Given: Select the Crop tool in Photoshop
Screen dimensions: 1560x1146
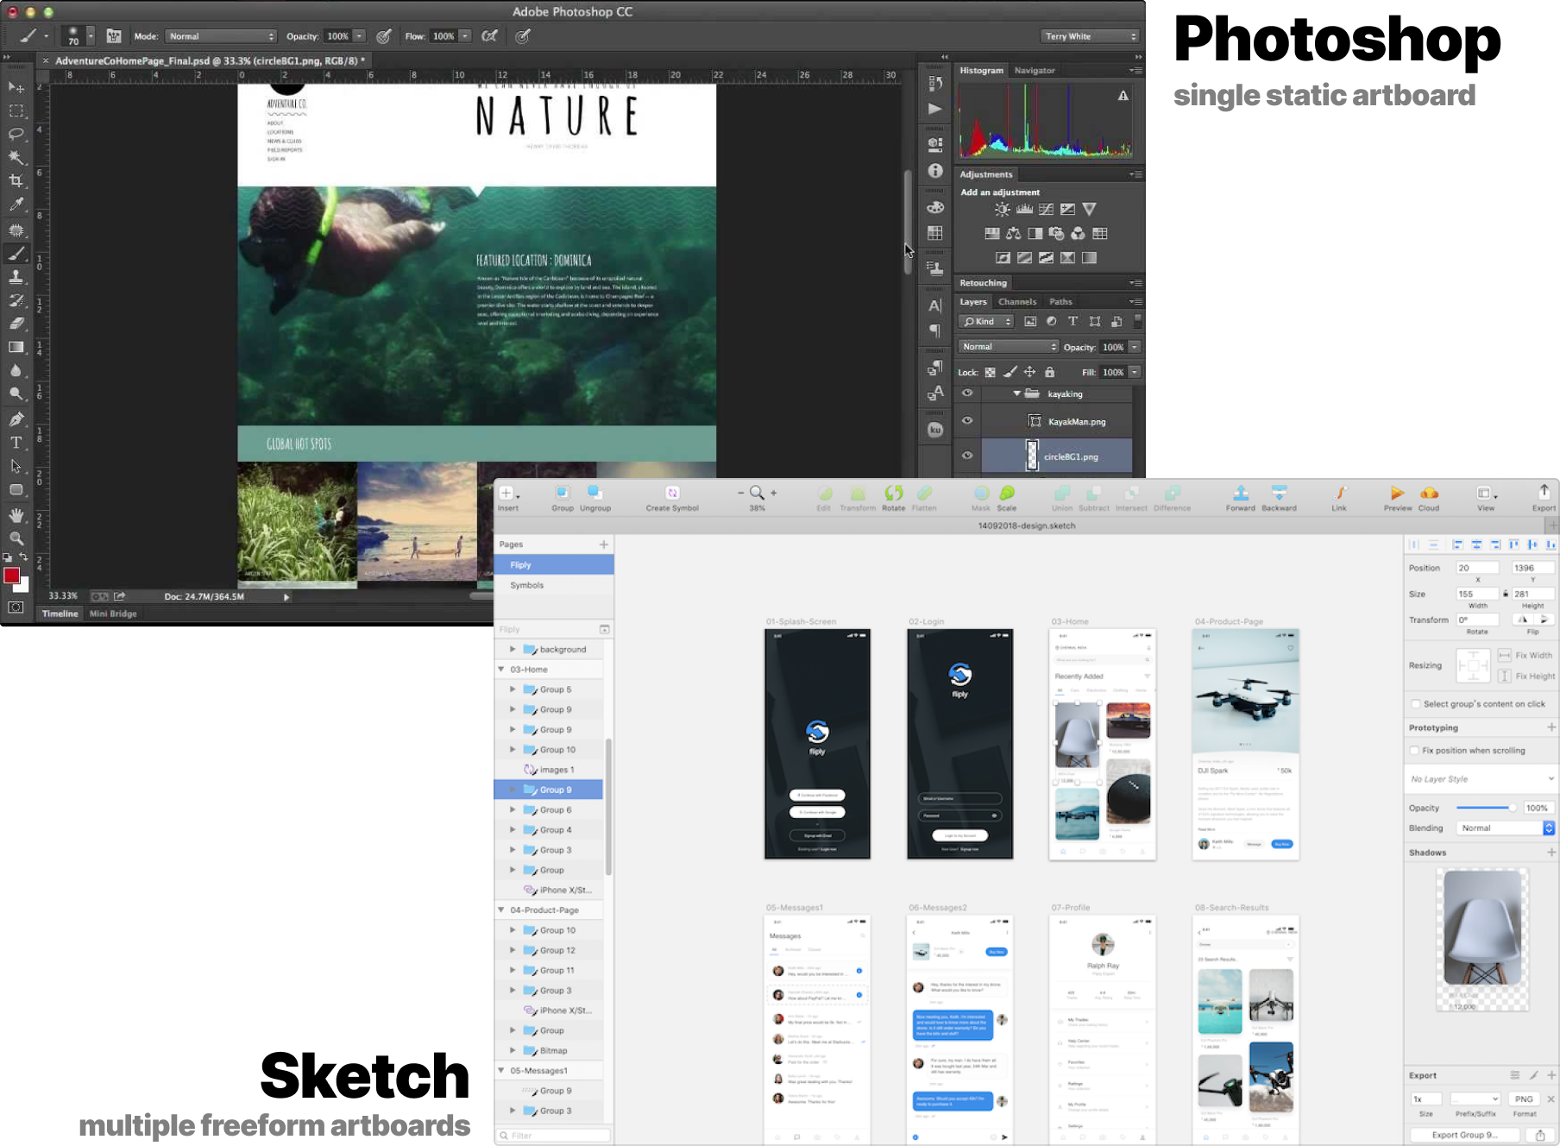Looking at the screenshot, I should (x=16, y=180).
